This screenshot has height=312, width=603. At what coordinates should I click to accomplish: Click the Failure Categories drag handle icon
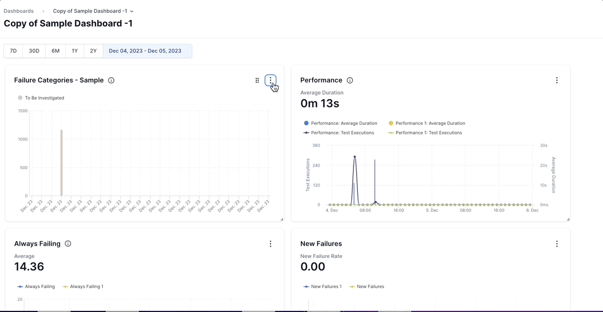(257, 80)
